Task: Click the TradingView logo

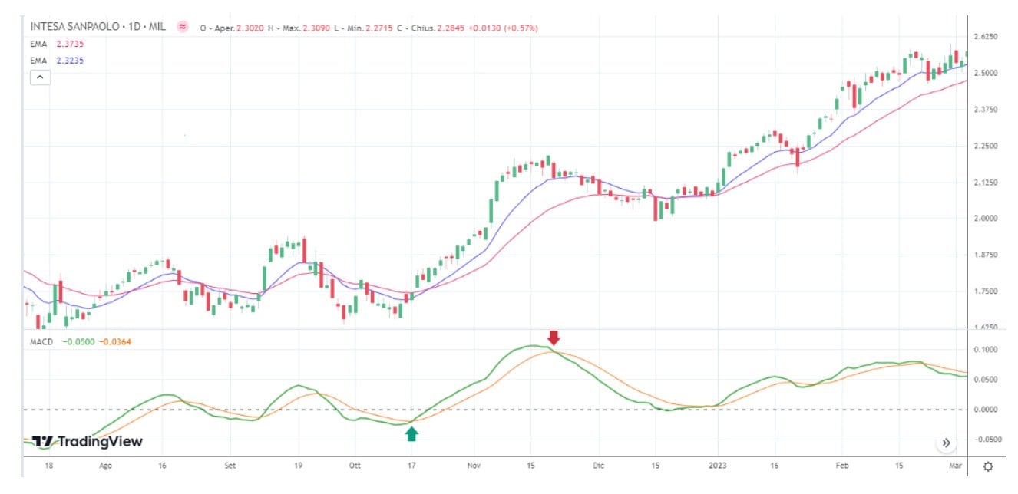Action: tap(88, 440)
